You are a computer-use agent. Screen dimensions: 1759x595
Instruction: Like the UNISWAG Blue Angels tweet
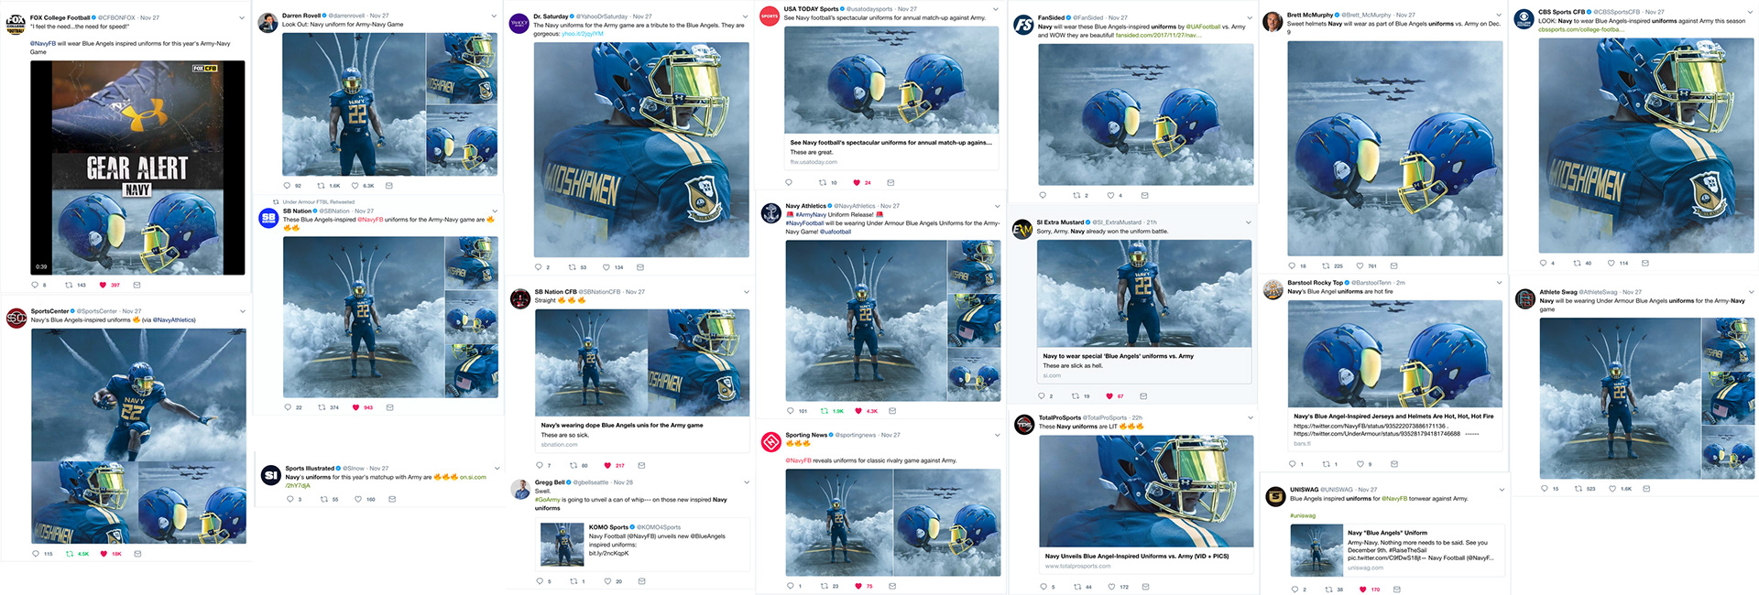coord(1363,590)
